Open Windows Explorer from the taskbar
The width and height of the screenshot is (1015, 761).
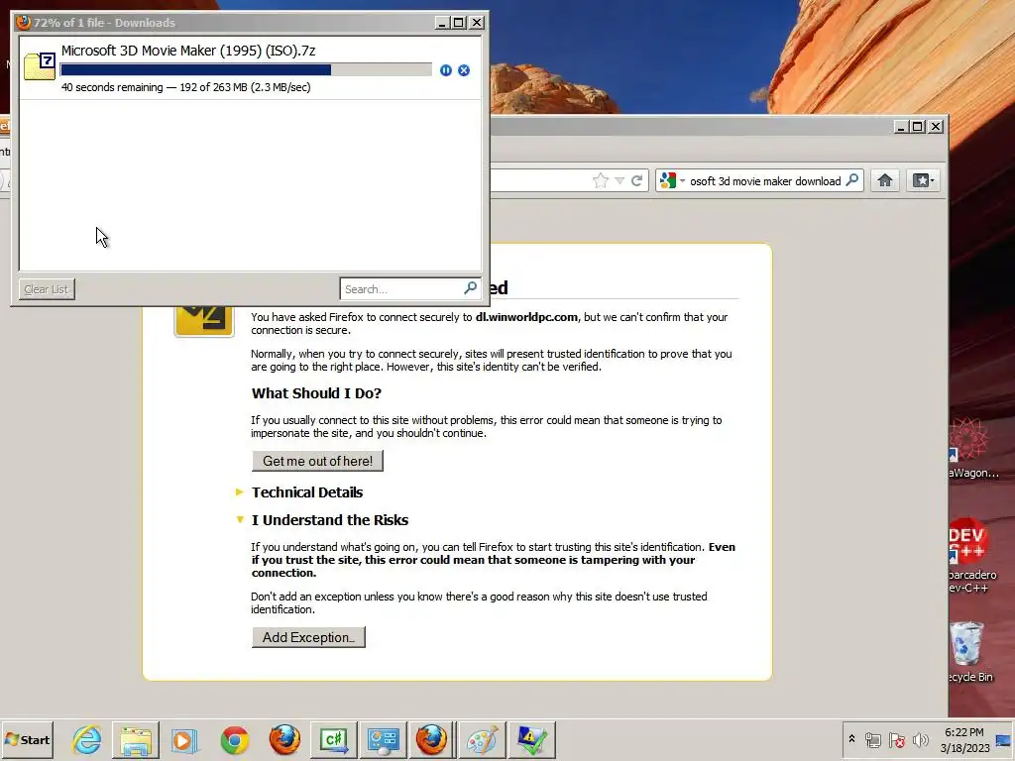pos(135,739)
